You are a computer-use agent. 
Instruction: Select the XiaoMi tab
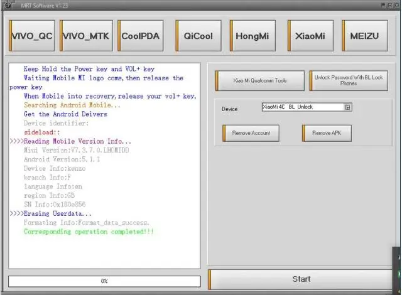tap(310, 36)
